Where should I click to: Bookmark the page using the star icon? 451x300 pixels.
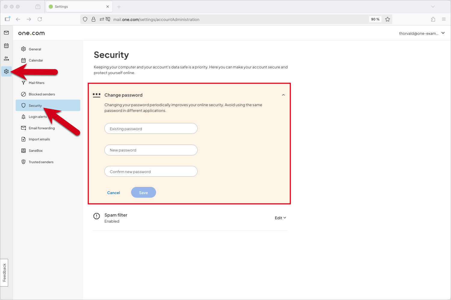[388, 19]
